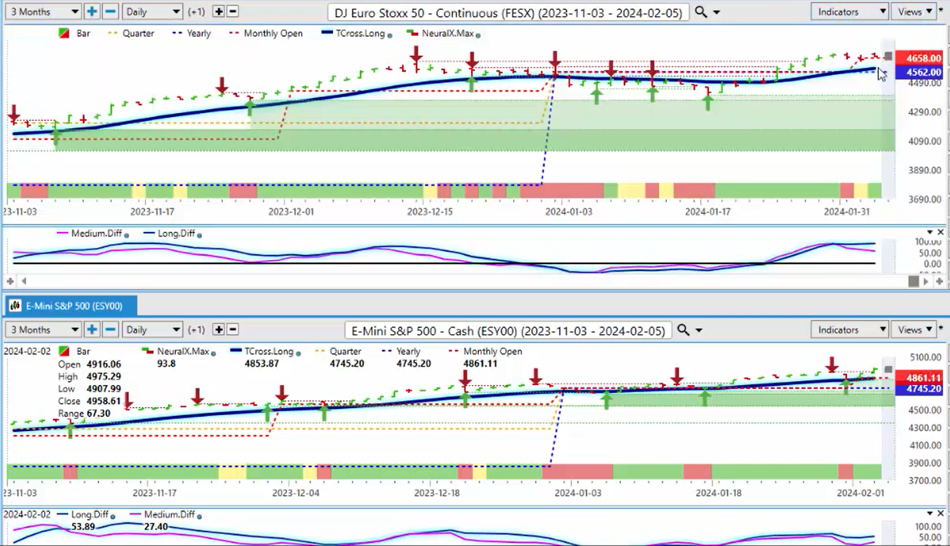The image size is (950, 546).
Task: Open the Views dropdown in top chart
Action: pos(915,11)
